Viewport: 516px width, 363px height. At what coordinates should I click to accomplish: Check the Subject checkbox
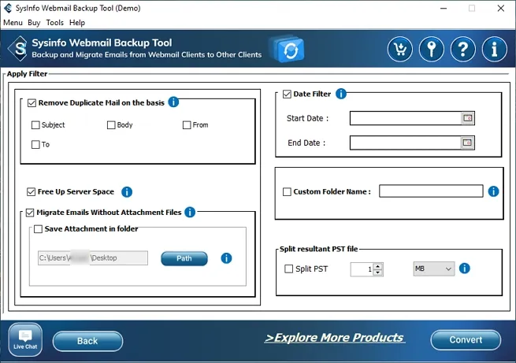tap(35, 125)
